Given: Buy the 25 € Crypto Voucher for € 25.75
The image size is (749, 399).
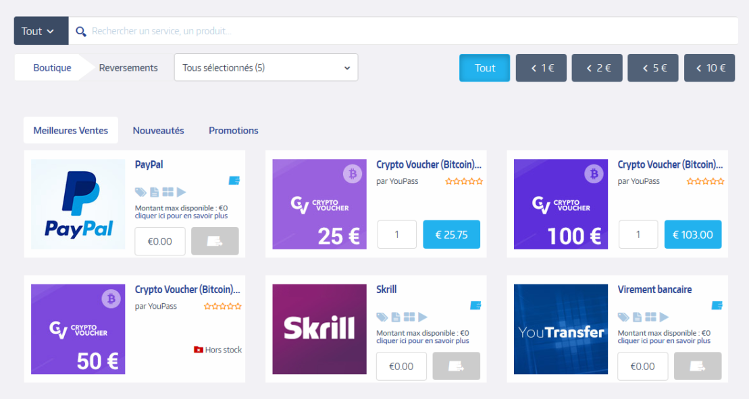Looking at the screenshot, I should [451, 235].
